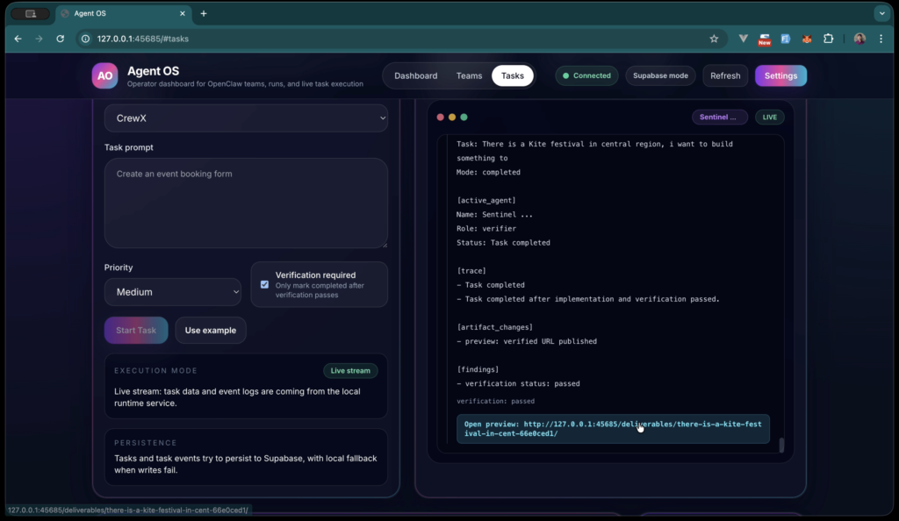
Task: Click the Use example button
Action: click(x=210, y=330)
